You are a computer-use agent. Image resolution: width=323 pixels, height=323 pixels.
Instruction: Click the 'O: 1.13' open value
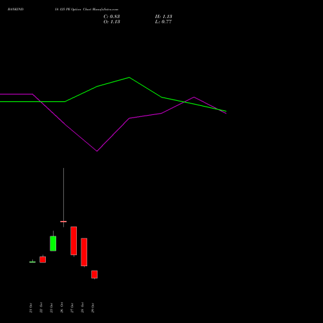112,22
